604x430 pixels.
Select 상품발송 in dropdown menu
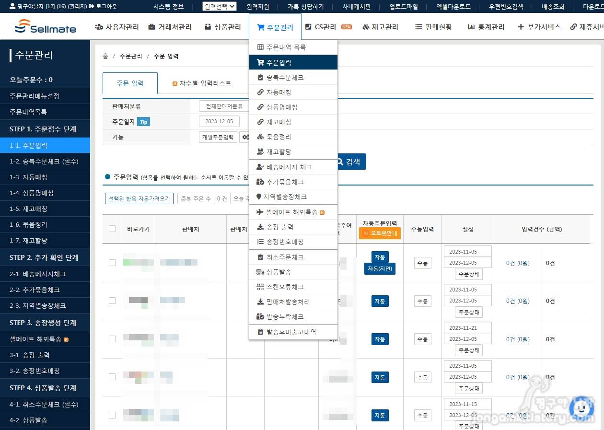click(x=293, y=272)
